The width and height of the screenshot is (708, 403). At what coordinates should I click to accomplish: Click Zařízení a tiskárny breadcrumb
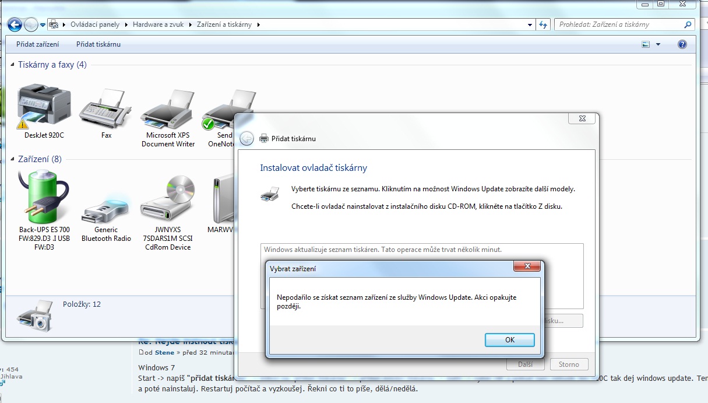[x=226, y=24]
